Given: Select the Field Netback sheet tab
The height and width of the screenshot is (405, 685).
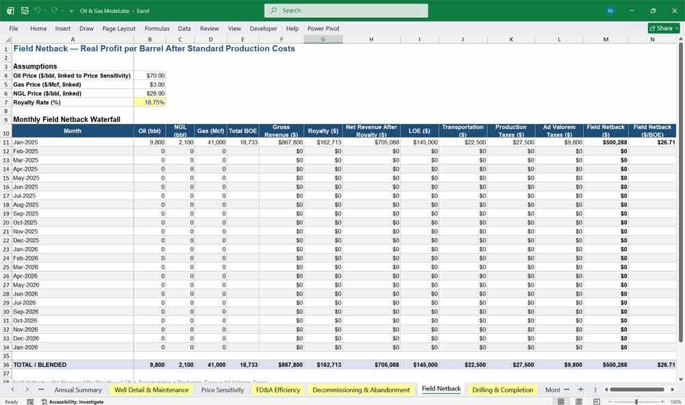Looking at the screenshot, I should pos(440,389).
